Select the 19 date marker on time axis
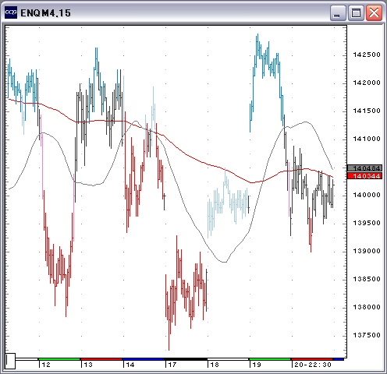Image resolution: width=387 pixels, height=374 pixels. click(x=257, y=365)
